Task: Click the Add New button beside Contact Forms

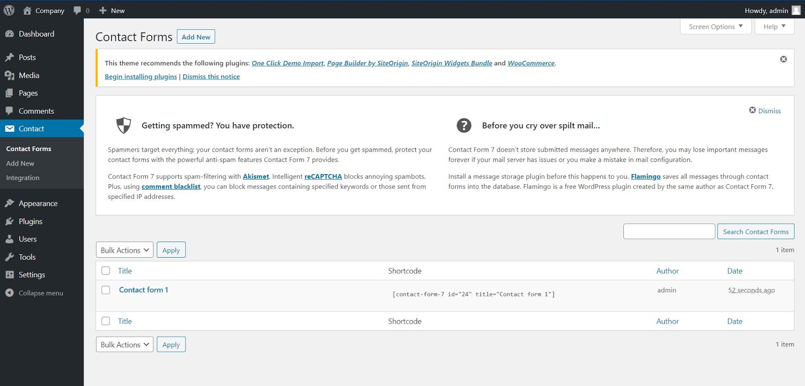Action: tap(196, 37)
